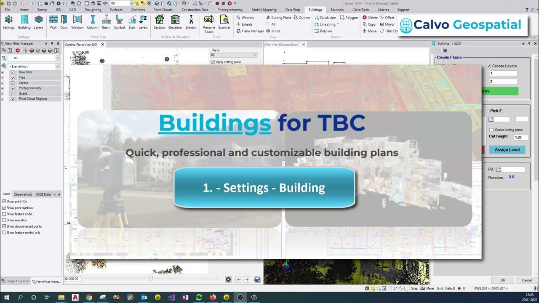
Task: Open Building panel options dropdown arrow
Action: coord(523,43)
